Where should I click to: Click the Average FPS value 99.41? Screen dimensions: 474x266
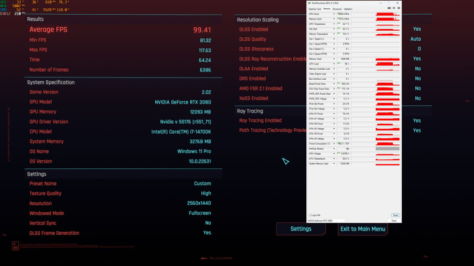pyautogui.click(x=202, y=30)
